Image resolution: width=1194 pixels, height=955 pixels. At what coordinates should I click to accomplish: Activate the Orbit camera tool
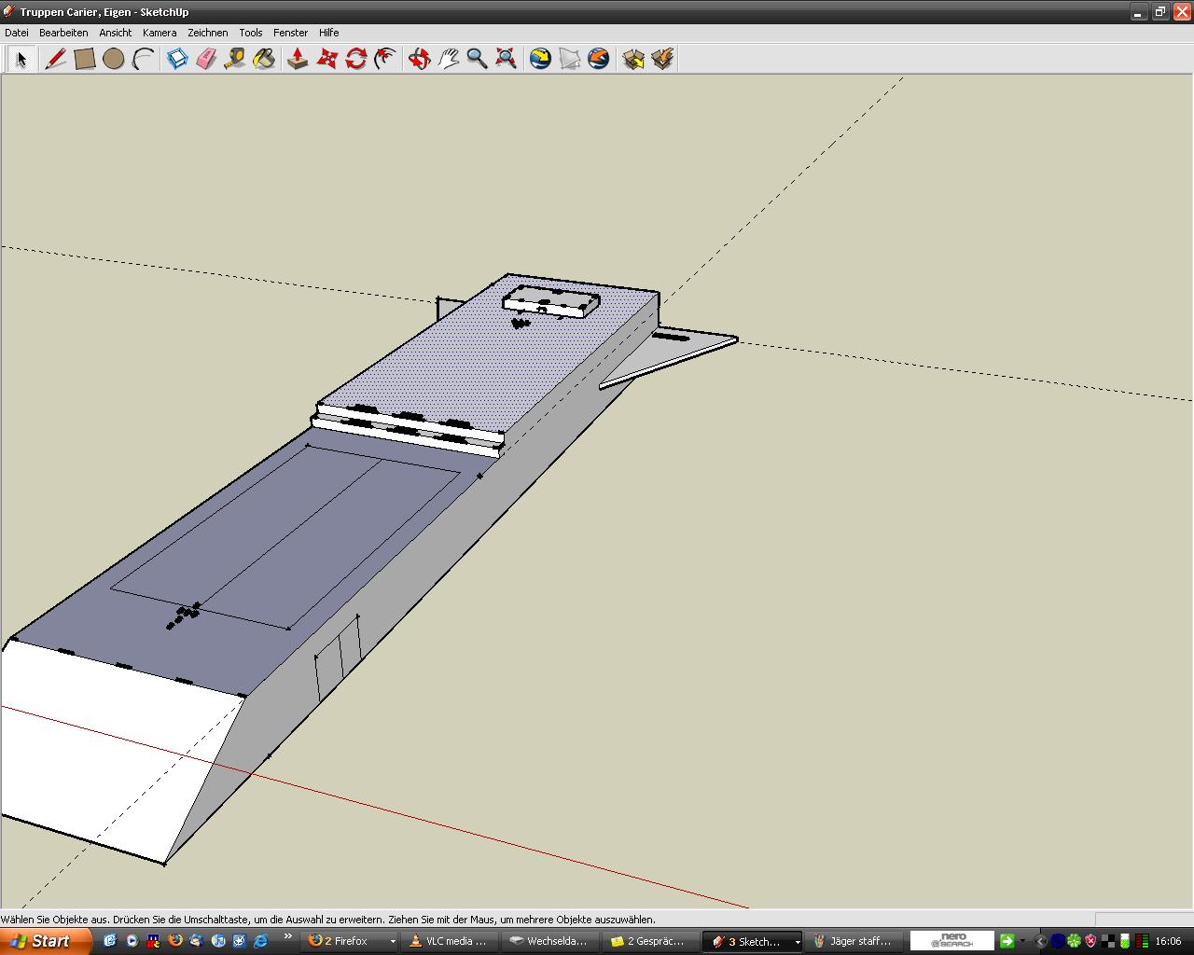419,59
